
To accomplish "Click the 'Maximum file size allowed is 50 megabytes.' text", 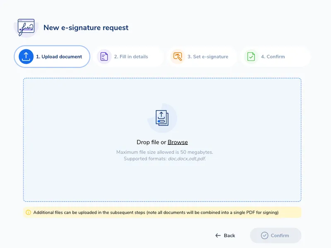I will coord(165,152).
